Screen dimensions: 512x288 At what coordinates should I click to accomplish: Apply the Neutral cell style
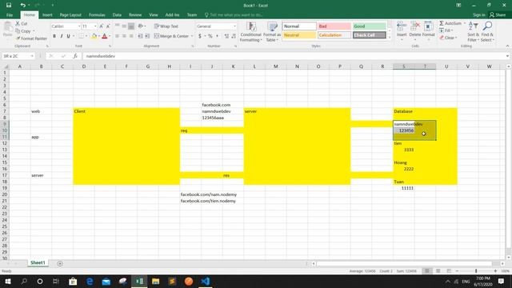click(299, 35)
